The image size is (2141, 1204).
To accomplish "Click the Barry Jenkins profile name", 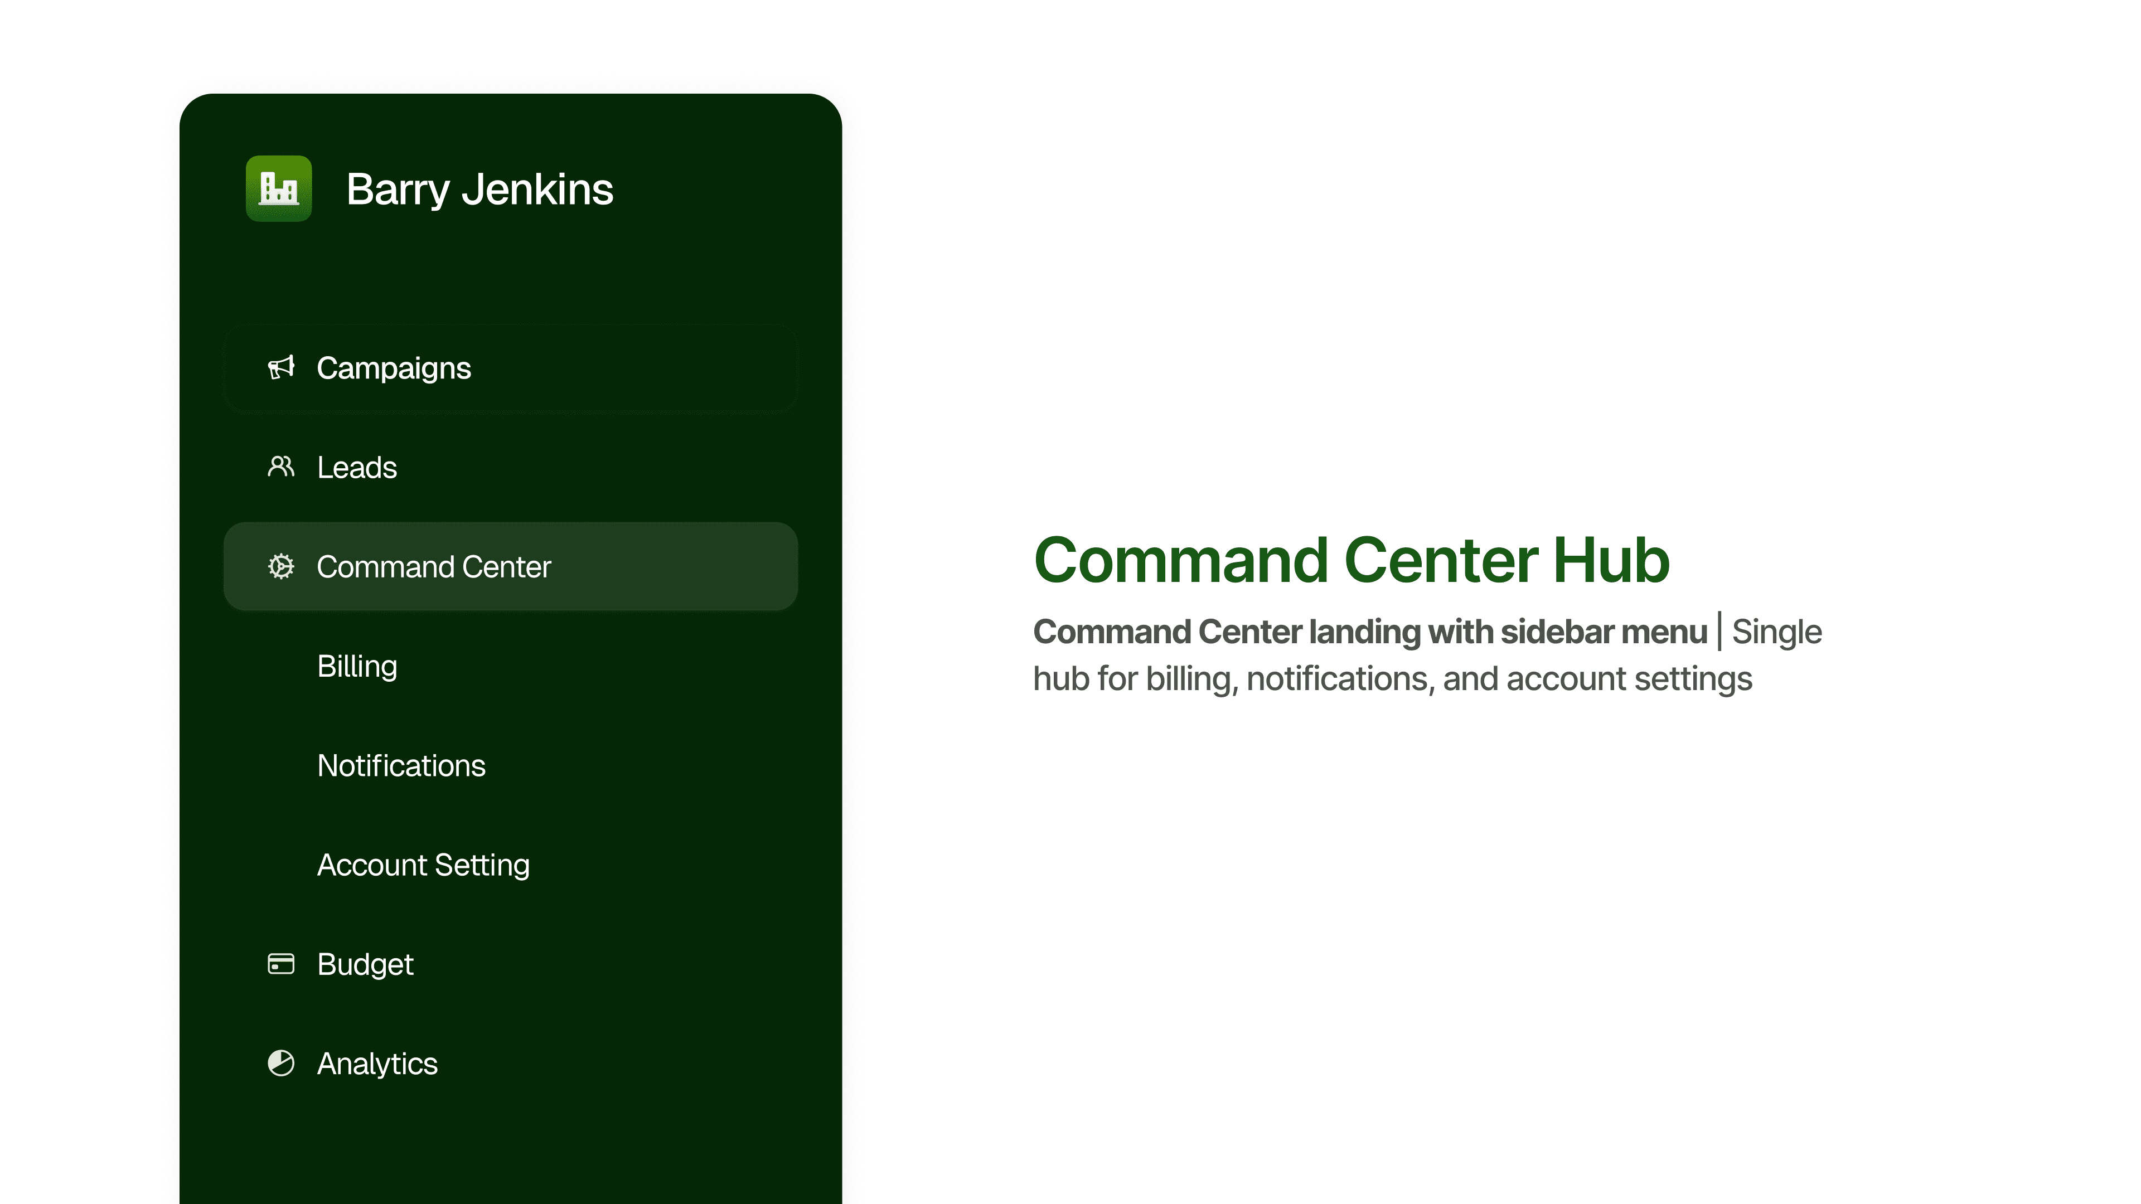I will point(479,190).
